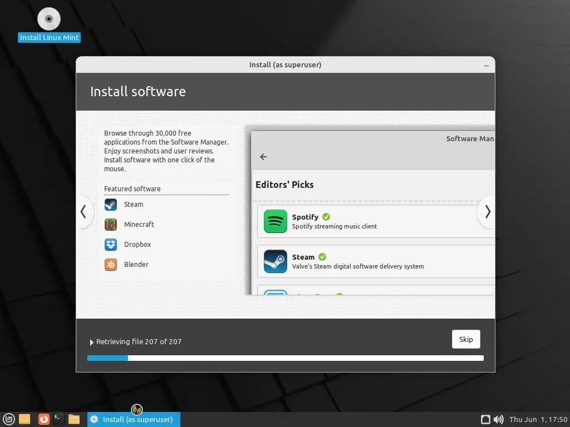The height and width of the screenshot is (427, 570).
Task: Click the show desktop panel icon
Action: 24,419
